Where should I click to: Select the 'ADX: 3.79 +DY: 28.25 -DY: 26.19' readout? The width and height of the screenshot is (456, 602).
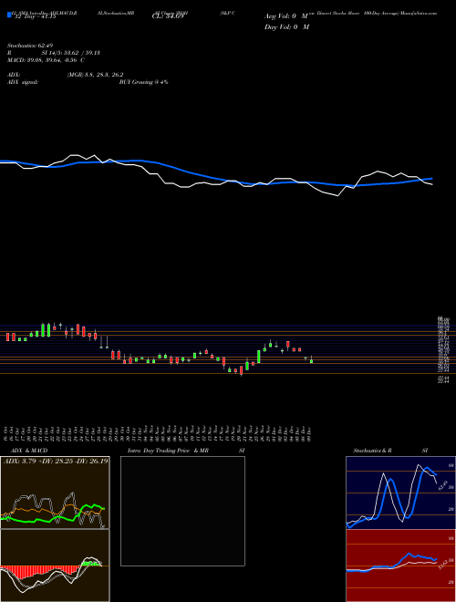click(56, 462)
